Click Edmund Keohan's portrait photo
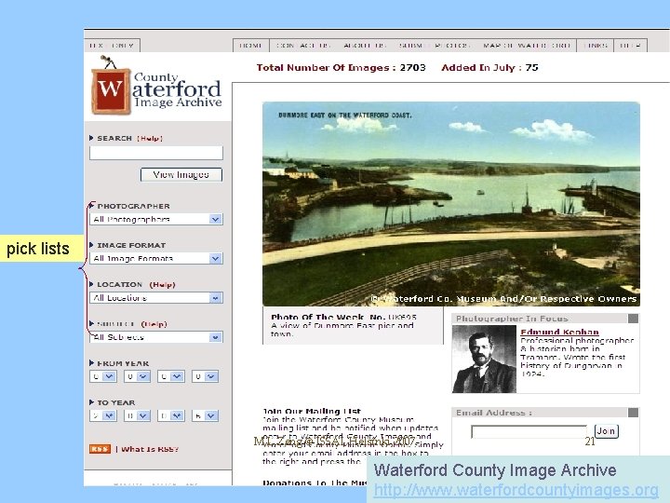 pyautogui.click(x=484, y=359)
